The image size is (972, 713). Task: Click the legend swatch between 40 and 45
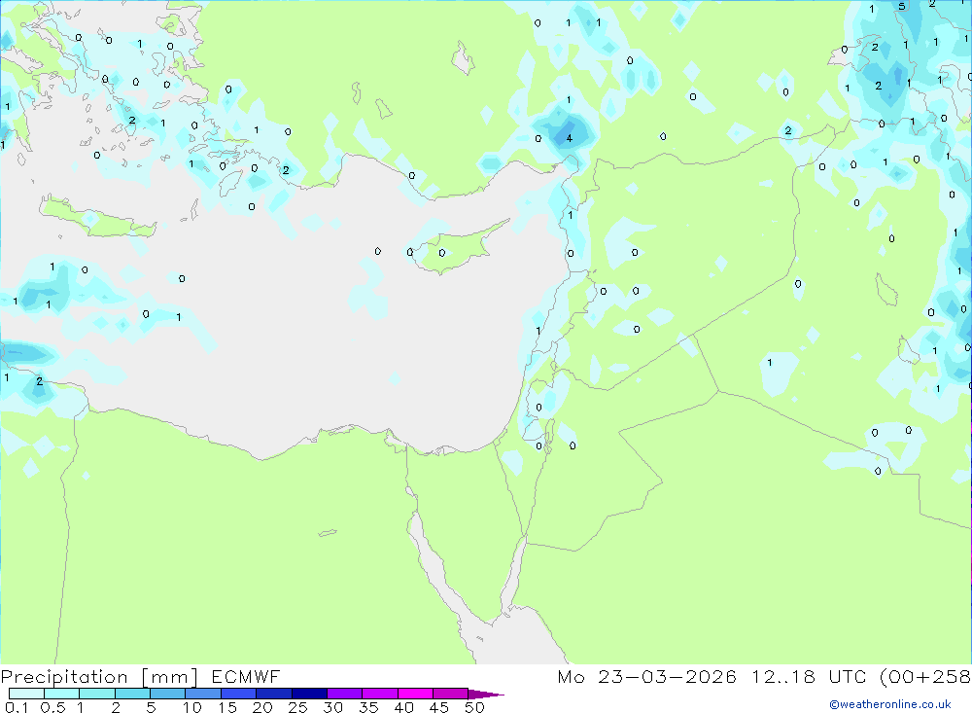tap(415, 694)
